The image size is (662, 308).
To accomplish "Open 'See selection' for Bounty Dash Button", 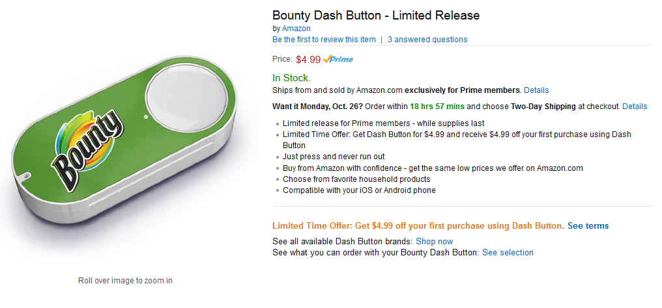I will [508, 253].
